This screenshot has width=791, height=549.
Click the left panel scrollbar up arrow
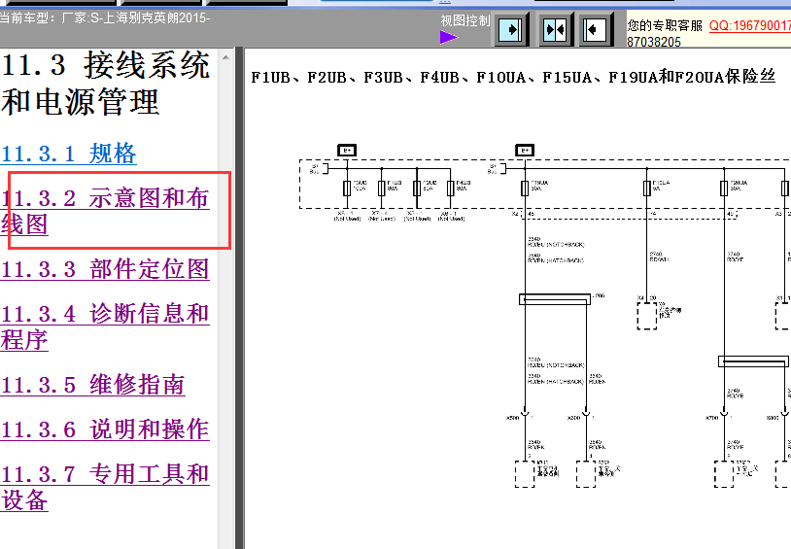point(225,57)
